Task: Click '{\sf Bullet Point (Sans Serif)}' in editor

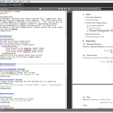Action: (x=28, y=55)
